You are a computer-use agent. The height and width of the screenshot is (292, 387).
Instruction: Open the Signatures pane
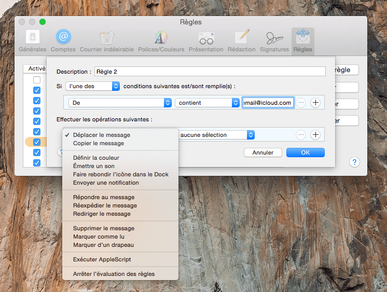pyautogui.click(x=274, y=41)
